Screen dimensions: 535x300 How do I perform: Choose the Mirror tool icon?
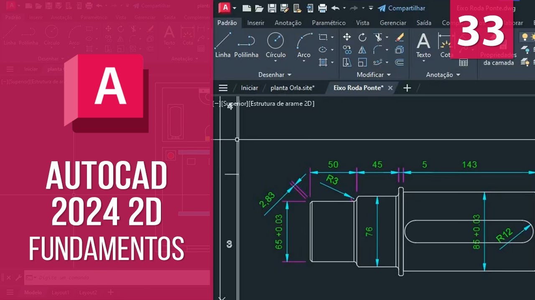[x=362, y=50]
